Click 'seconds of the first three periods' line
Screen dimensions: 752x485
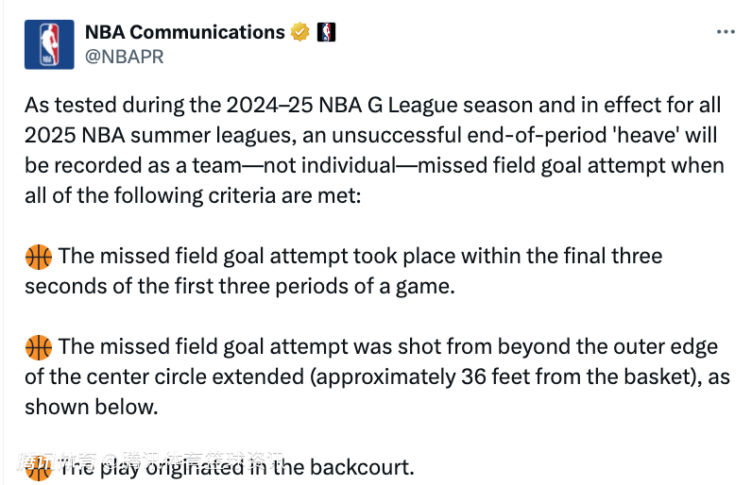[x=240, y=286]
